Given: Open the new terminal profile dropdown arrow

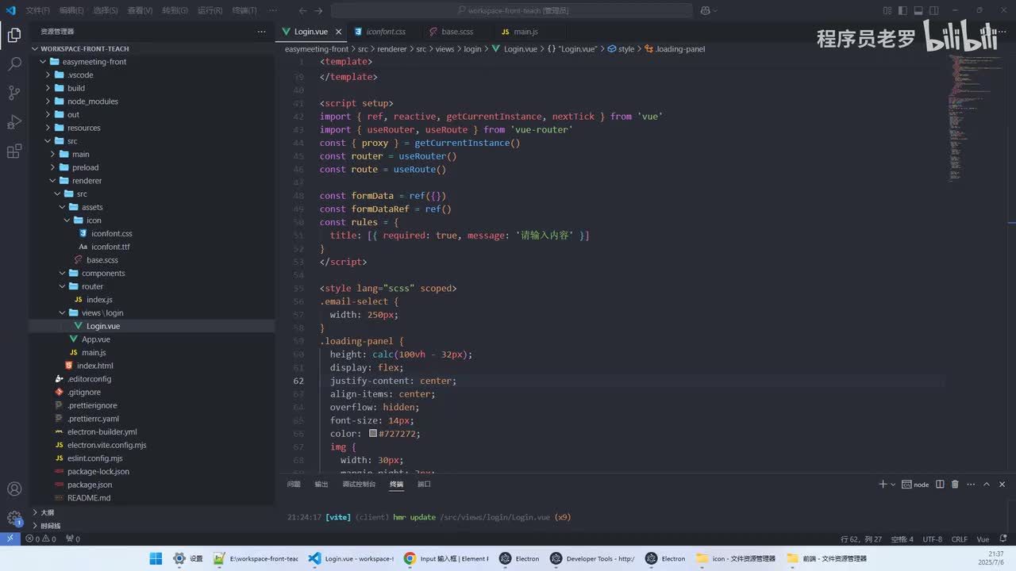Looking at the screenshot, I should coord(893,484).
